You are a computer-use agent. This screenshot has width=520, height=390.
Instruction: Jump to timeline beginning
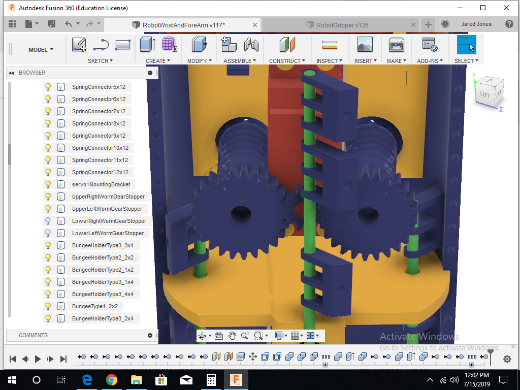click(13, 359)
